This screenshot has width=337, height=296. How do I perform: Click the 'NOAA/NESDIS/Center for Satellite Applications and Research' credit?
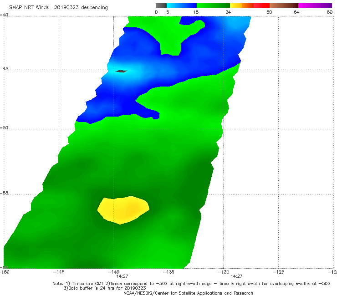pos(188,293)
